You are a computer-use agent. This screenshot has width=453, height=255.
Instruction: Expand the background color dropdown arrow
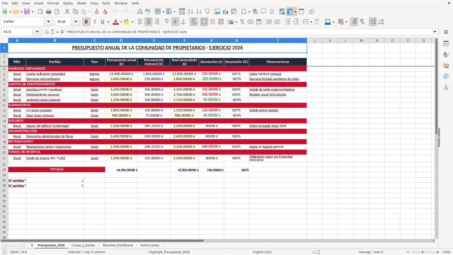pos(132,22)
